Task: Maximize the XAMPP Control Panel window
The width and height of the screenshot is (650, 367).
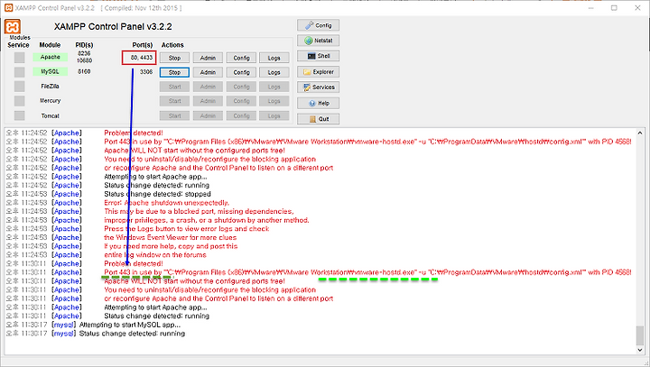Action: point(615,8)
